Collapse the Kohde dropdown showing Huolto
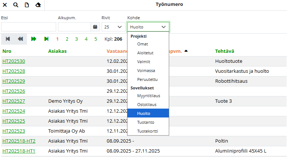The image size is (287, 157). (148, 27)
